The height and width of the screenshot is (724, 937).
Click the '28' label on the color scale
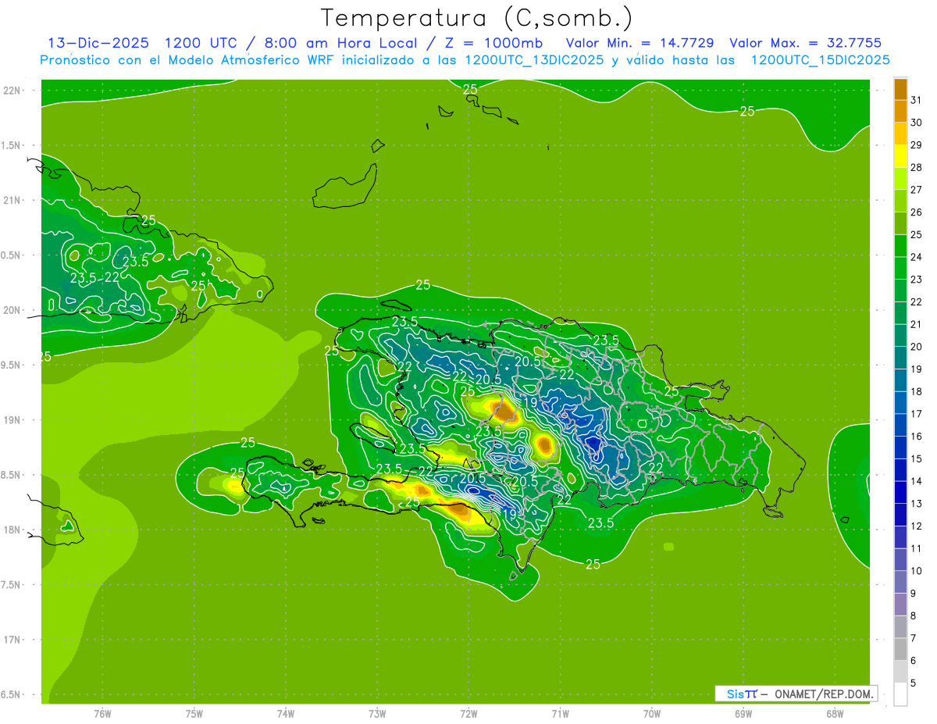tap(916, 167)
